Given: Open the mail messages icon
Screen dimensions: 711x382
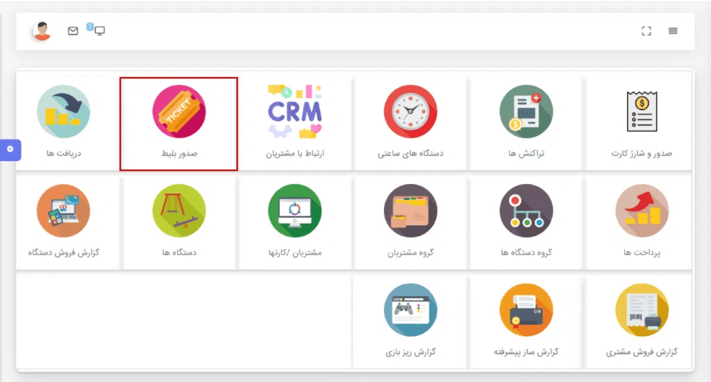Looking at the screenshot, I should coord(73,31).
